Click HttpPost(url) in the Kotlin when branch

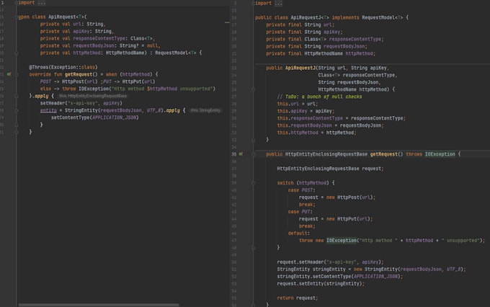click(80, 81)
